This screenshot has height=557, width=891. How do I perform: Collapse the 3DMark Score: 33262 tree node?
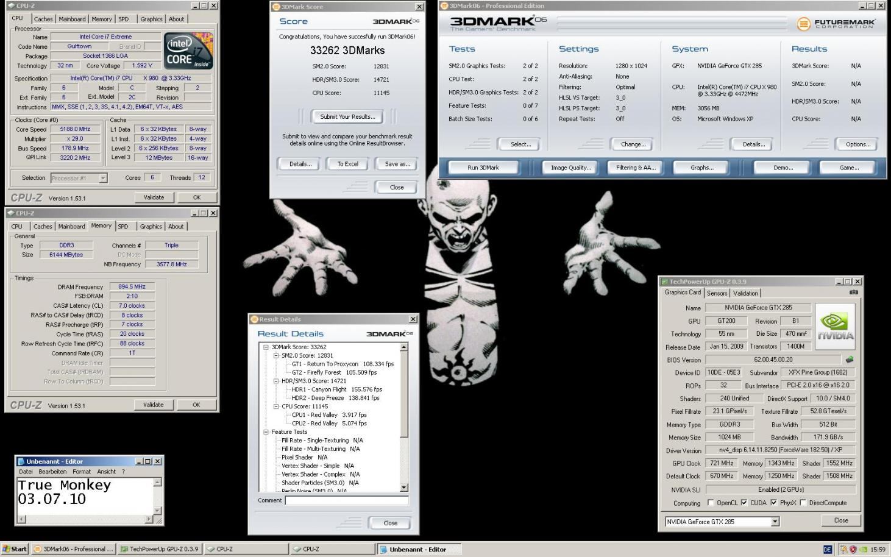266,347
